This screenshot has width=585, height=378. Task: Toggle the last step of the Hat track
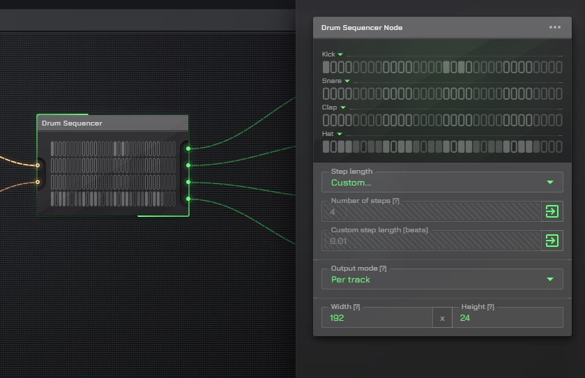click(558, 146)
